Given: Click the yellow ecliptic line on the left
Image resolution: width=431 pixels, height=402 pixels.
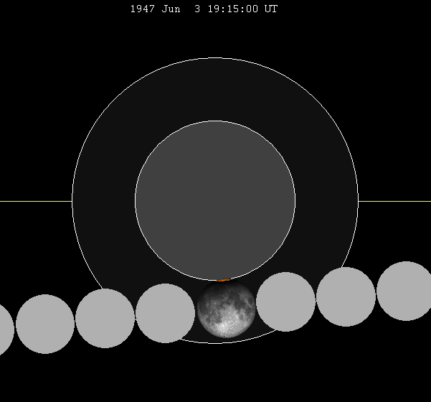Looking at the screenshot, I should [36, 201].
